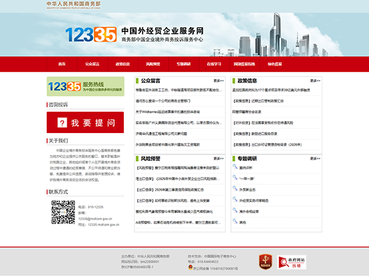Open 阿塞拜疆商协会名录 item
Screen dimensions: 369x276
246,112
